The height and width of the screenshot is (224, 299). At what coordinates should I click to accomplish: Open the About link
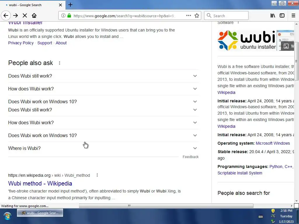click(x=61, y=43)
